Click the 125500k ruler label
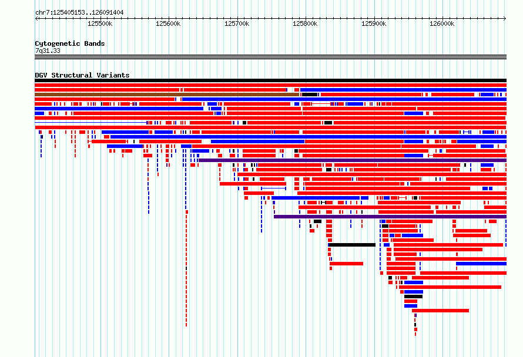This screenshot has width=523, height=357. point(100,23)
